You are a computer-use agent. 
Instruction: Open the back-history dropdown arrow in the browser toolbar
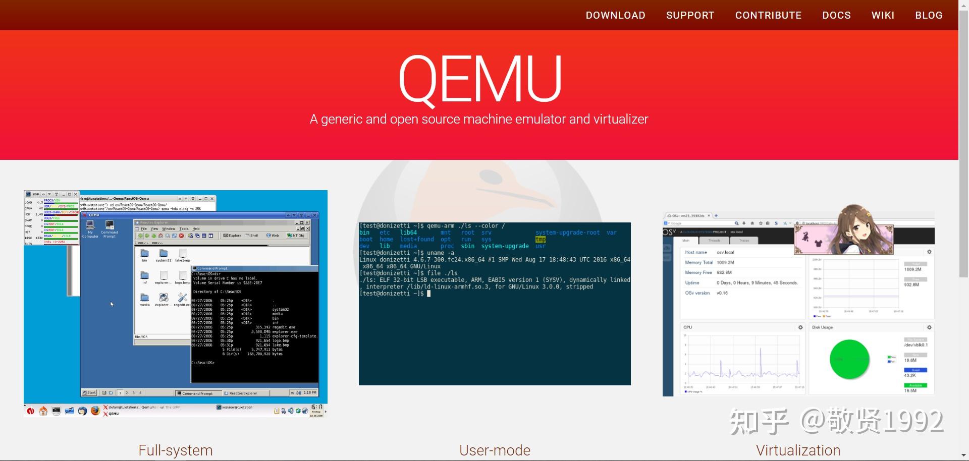(x=789, y=223)
